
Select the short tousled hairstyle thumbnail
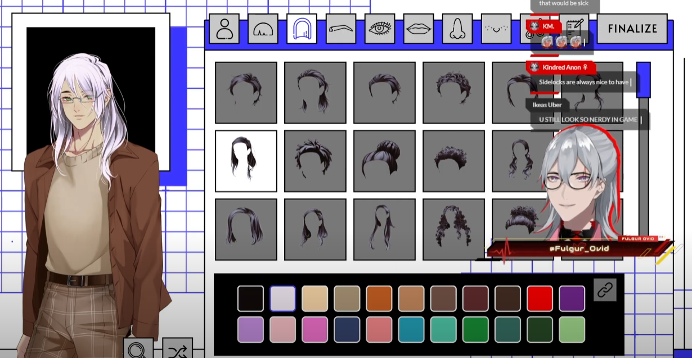point(246,93)
